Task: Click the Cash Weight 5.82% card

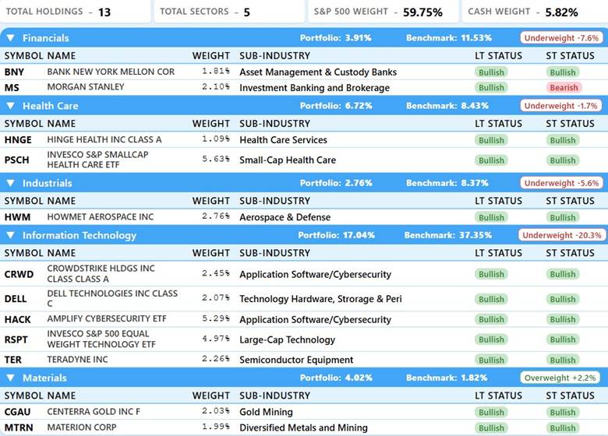Action: tap(535, 12)
